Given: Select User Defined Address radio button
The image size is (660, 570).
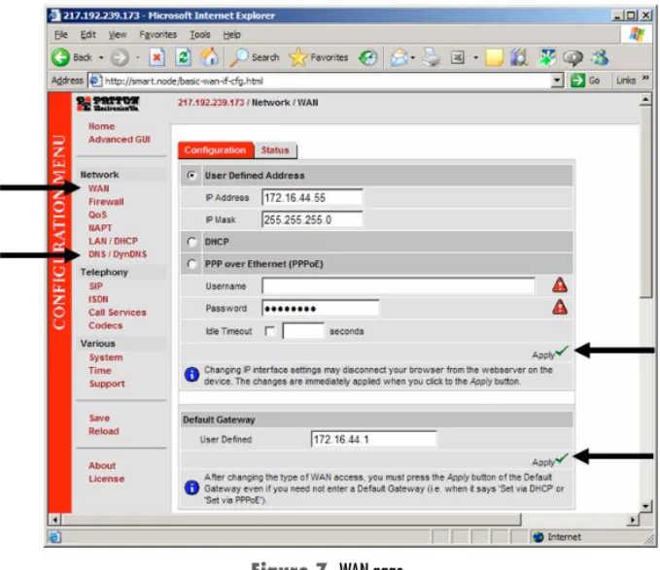Looking at the screenshot, I should point(191,175).
